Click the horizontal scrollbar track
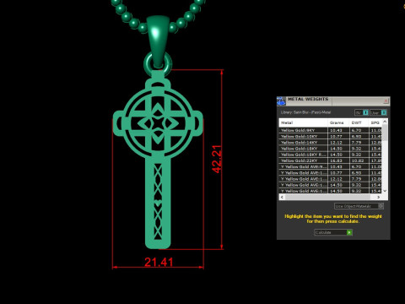The image size is (405, 304). [x=330, y=197]
